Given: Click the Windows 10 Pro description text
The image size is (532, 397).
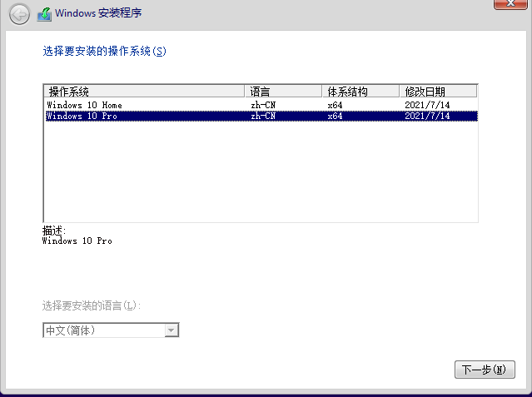Looking at the screenshot, I should tap(77, 241).
